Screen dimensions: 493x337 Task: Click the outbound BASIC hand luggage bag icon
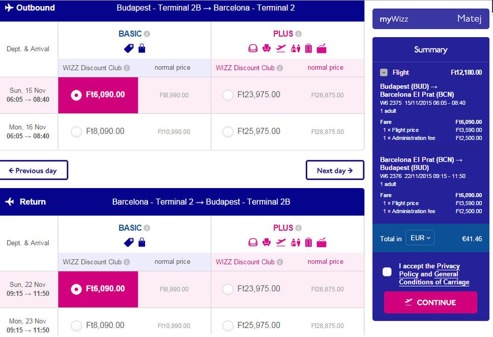click(142, 48)
